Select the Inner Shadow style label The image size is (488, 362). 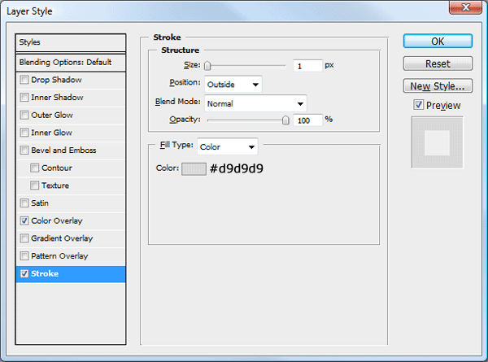(57, 98)
